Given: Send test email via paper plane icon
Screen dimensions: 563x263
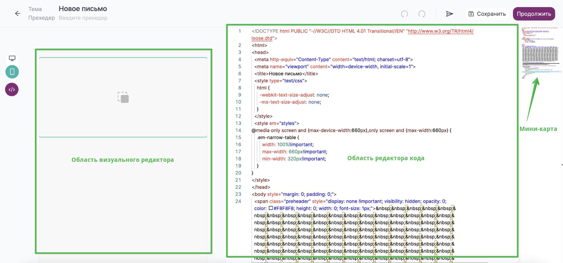Looking at the screenshot, I should [x=449, y=14].
